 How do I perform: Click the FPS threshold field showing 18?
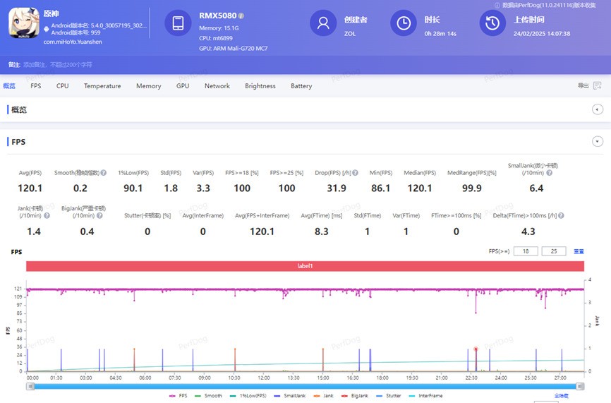(x=525, y=251)
